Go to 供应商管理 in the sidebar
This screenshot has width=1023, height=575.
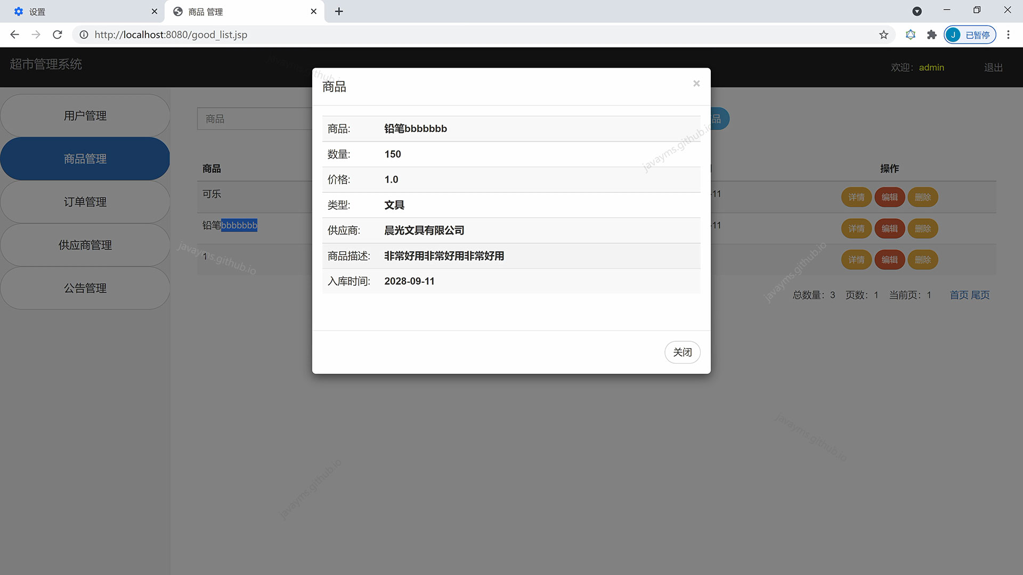85,245
